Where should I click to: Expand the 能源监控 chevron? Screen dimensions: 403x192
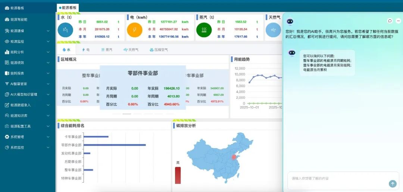[x=48, y=42]
